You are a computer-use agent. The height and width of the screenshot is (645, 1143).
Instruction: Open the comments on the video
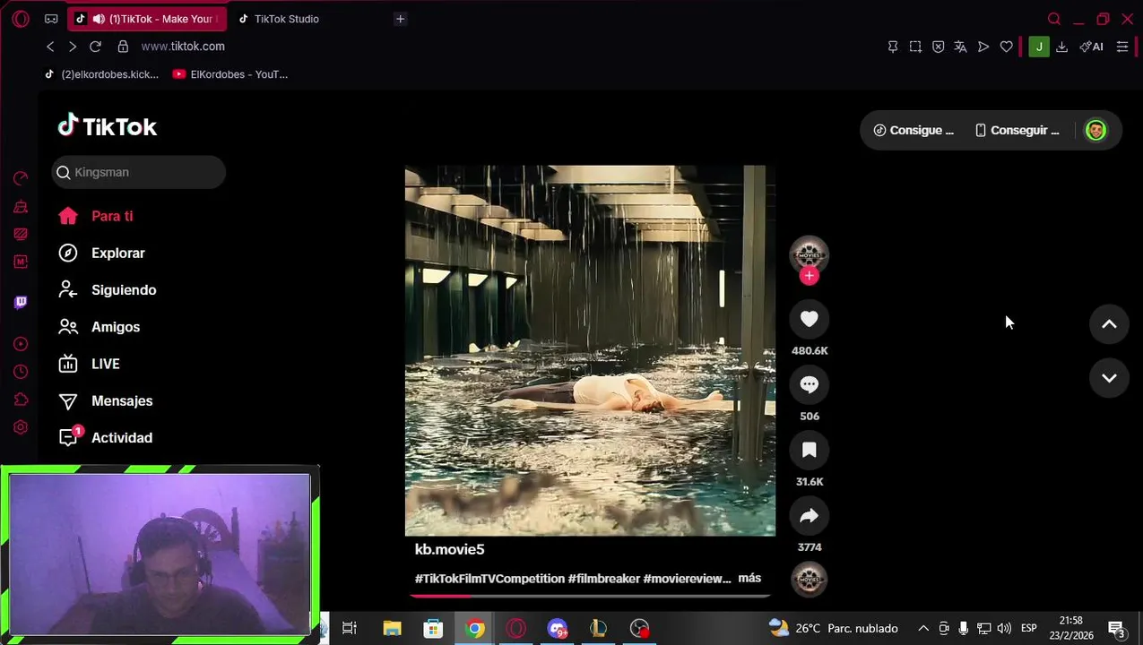coord(809,384)
